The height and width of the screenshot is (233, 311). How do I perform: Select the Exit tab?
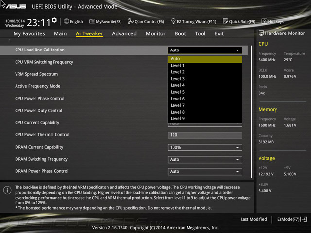(x=219, y=33)
